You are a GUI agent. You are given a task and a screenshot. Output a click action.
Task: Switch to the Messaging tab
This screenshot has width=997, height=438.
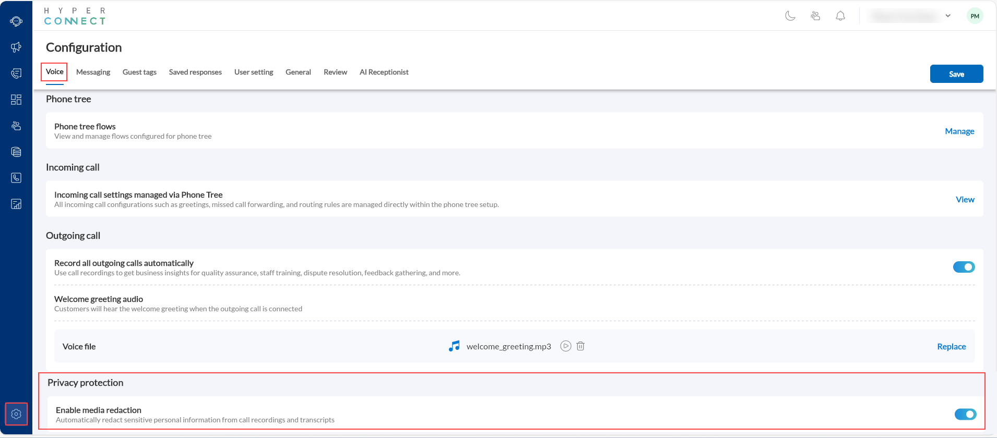point(93,72)
